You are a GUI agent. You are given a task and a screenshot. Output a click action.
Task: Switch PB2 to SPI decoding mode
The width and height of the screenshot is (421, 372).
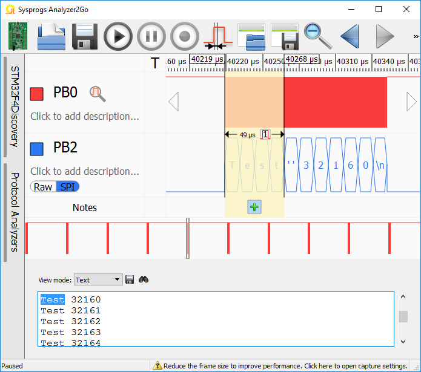click(68, 187)
